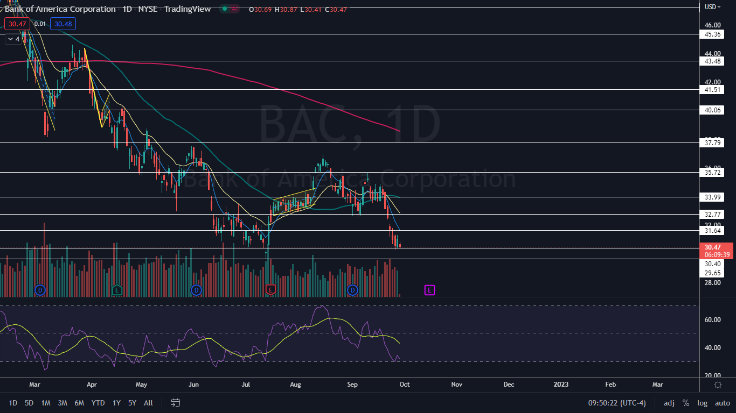Click the 2023 label on time axis
Screen dimensions: 736x413
click(561, 384)
